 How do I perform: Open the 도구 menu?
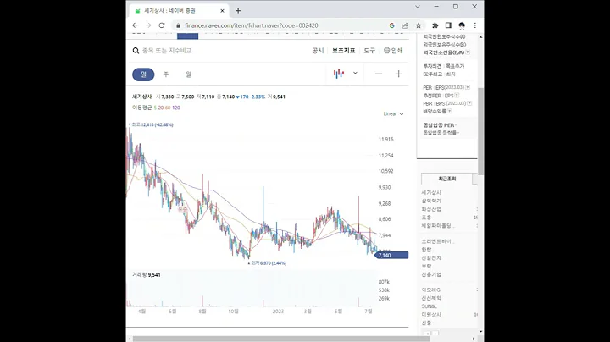(369, 51)
